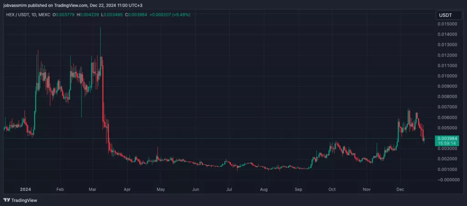Click the Jul label on time axis

coord(229,189)
